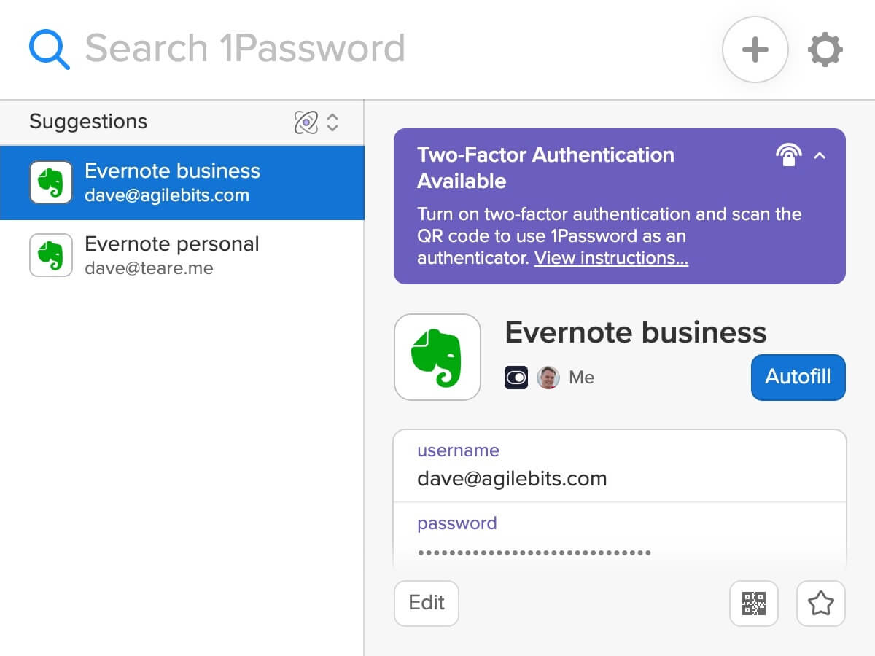Screen dimensions: 875x656
Task: Select the Evernote business suggestion
Action: (172, 182)
